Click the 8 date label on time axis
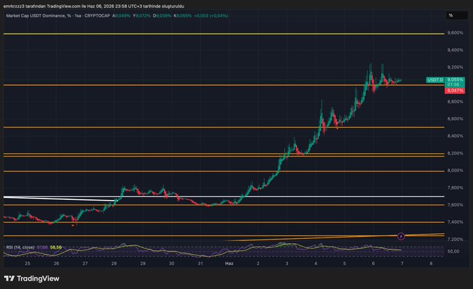The image size is (473, 289). point(431,263)
